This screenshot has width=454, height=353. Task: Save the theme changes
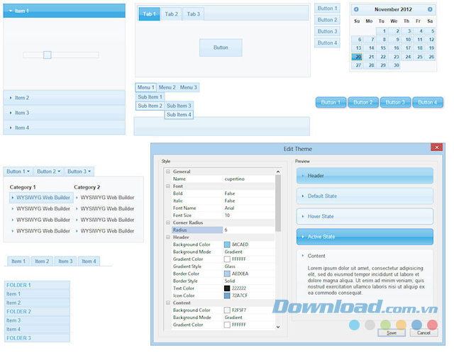click(x=392, y=332)
